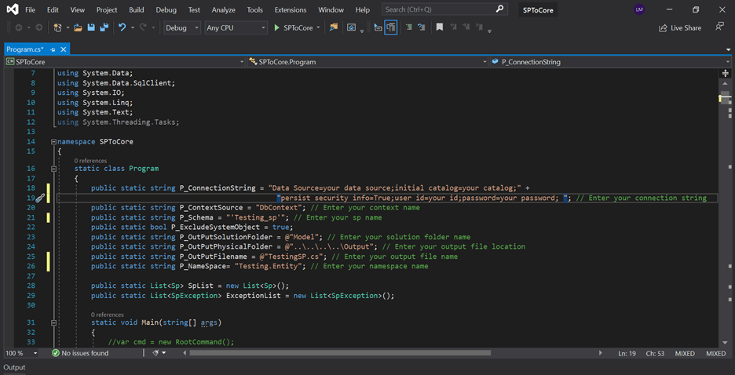Click the Save All icon

(x=104, y=27)
